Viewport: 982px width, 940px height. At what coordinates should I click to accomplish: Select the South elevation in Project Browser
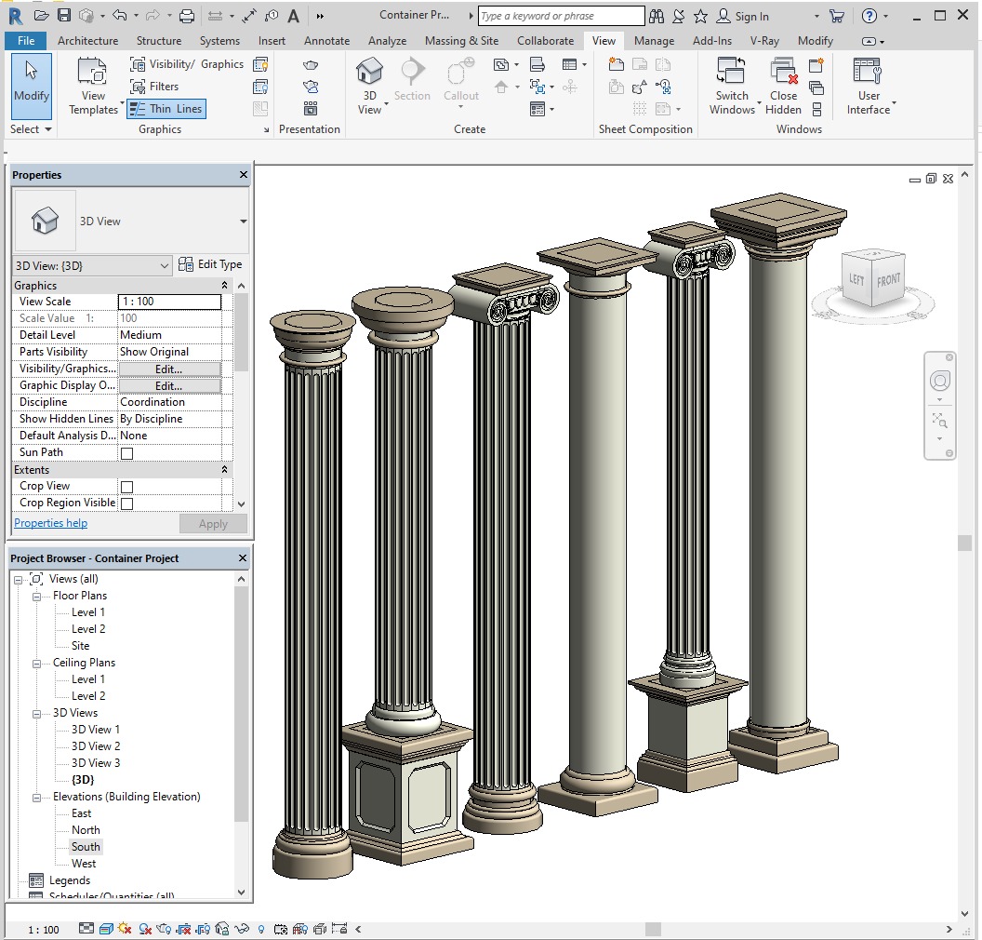point(86,847)
